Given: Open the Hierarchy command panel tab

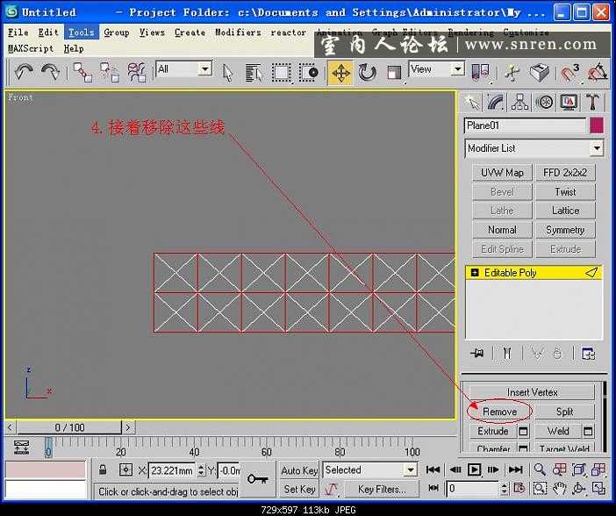Looking at the screenshot, I should coord(519,103).
